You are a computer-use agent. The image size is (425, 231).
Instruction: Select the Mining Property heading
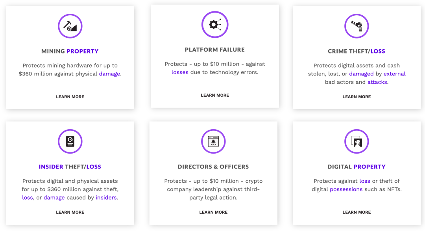point(70,51)
